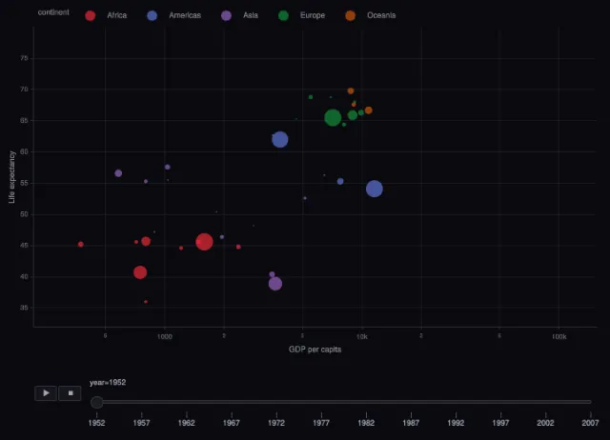Click the orange Oceania legend color dot
Image resolution: width=610 pixels, height=440 pixels.
pyautogui.click(x=350, y=15)
